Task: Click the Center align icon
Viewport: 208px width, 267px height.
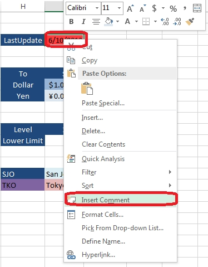Action: [x=96, y=22]
